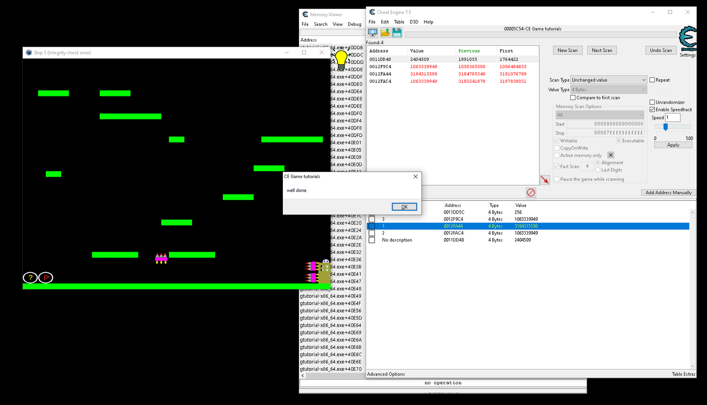Select the Alignment radio button

click(598, 163)
